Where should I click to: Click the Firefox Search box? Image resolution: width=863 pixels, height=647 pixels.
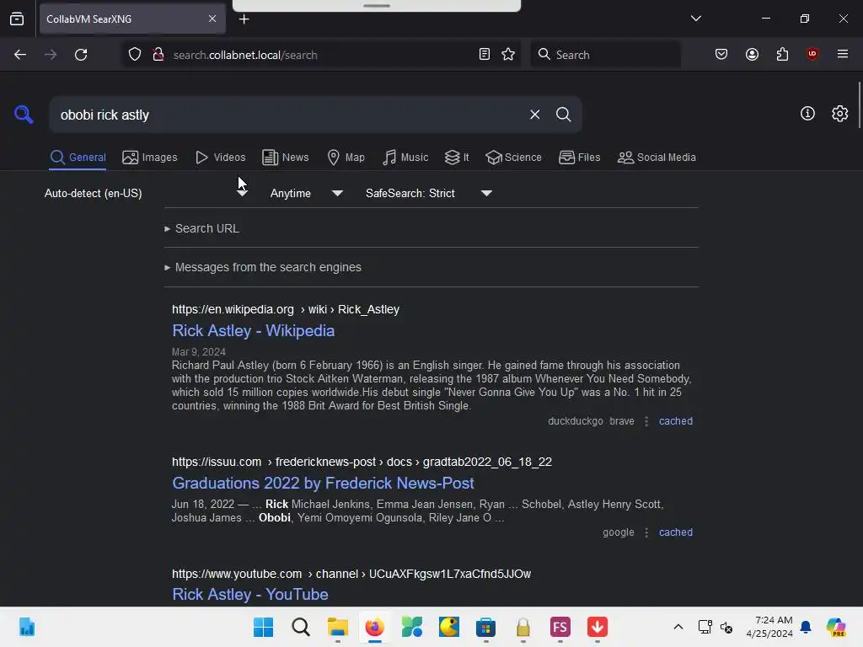pyautogui.click(x=605, y=55)
